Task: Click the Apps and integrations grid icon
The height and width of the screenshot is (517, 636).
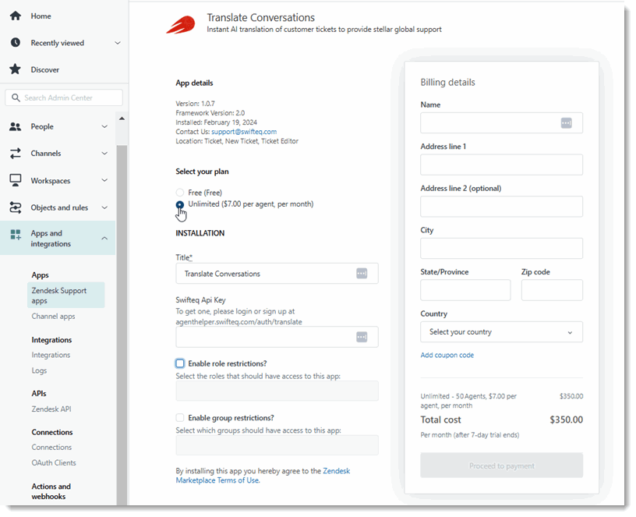Action: tap(16, 235)
